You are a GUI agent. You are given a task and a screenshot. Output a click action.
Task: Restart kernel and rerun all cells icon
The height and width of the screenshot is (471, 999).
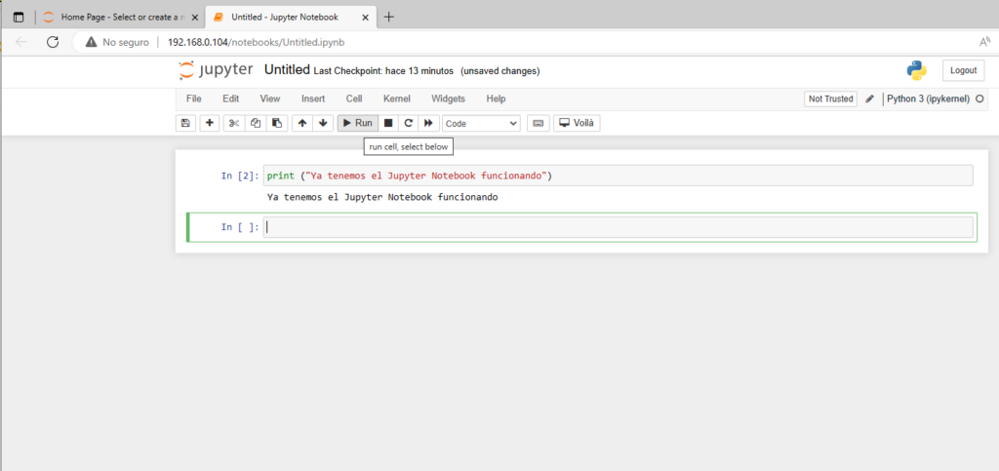(x=428, y=123)
